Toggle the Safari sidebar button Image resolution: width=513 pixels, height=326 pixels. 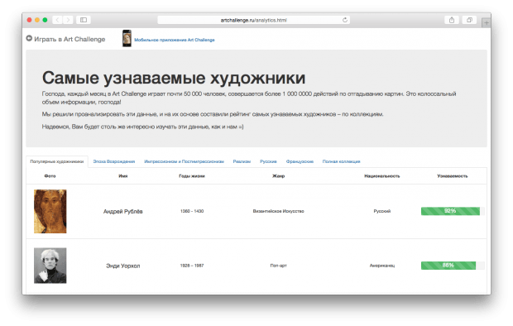[84, 20]
